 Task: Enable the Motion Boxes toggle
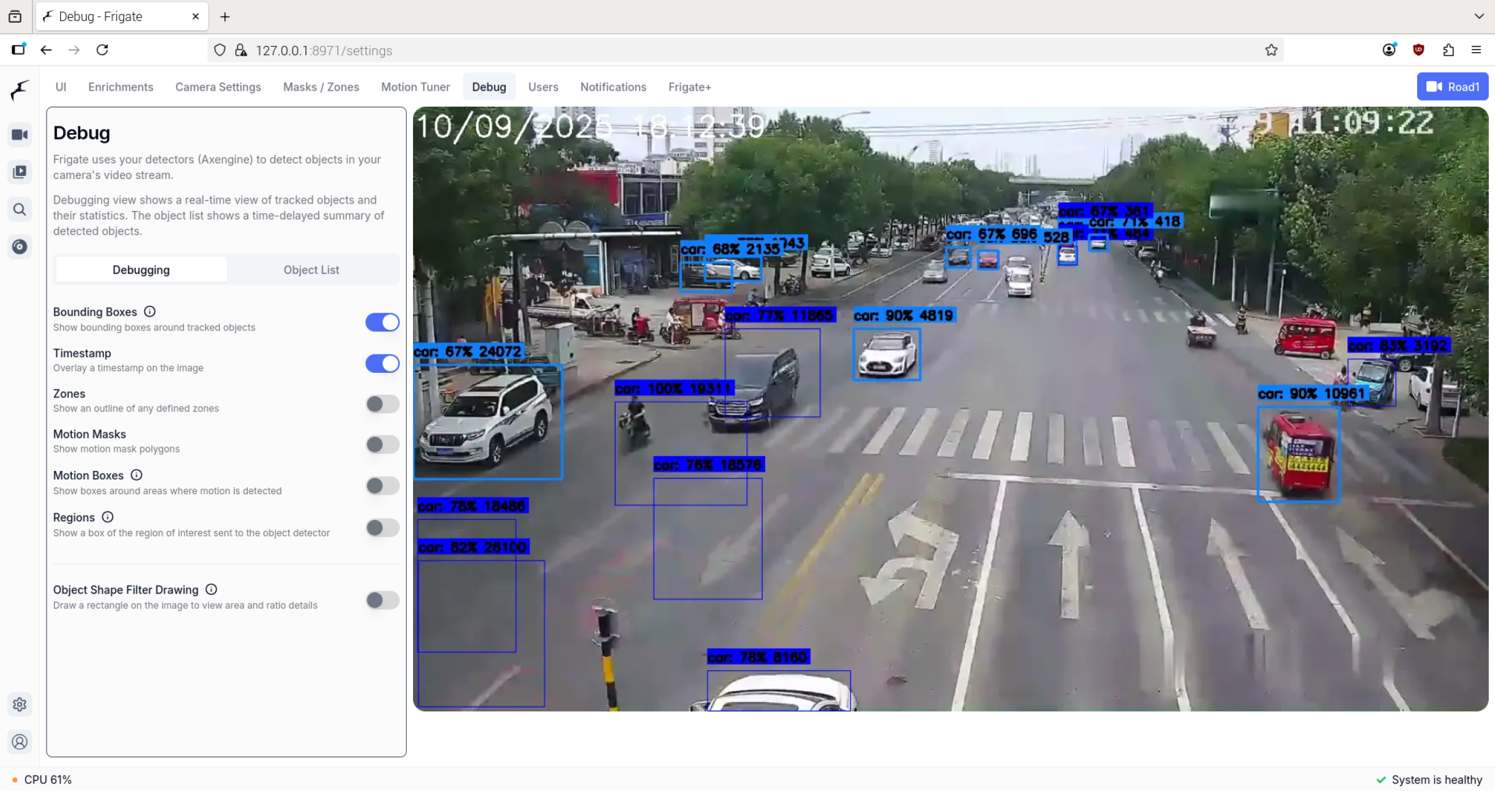tap(382, 486)
